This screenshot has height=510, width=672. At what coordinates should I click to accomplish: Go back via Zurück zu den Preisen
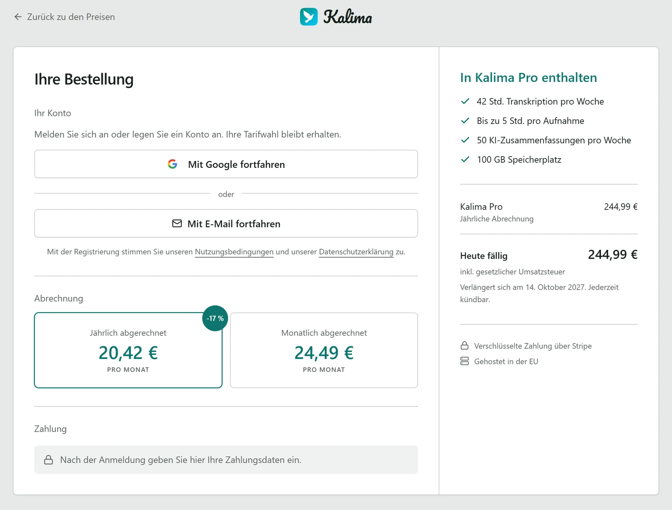(64, 17)
